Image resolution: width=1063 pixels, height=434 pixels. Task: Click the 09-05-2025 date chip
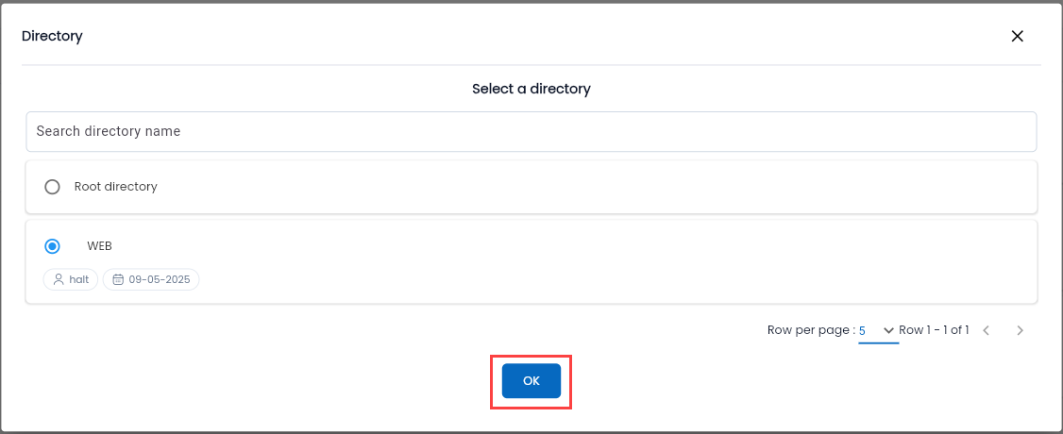[150, 279]
